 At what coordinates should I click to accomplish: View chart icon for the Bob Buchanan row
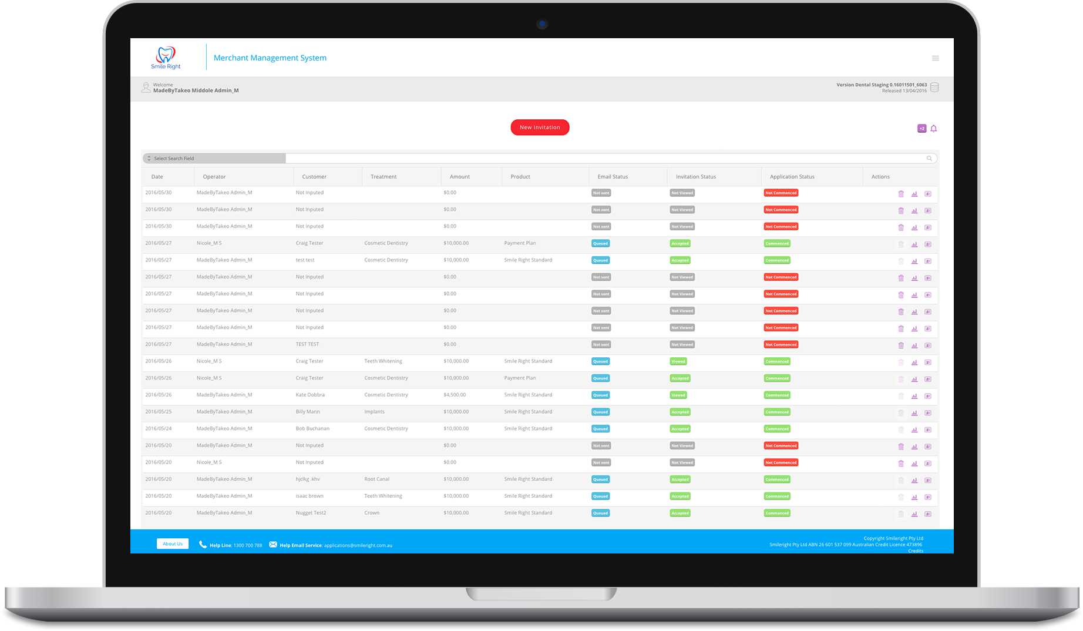point(914,430)
